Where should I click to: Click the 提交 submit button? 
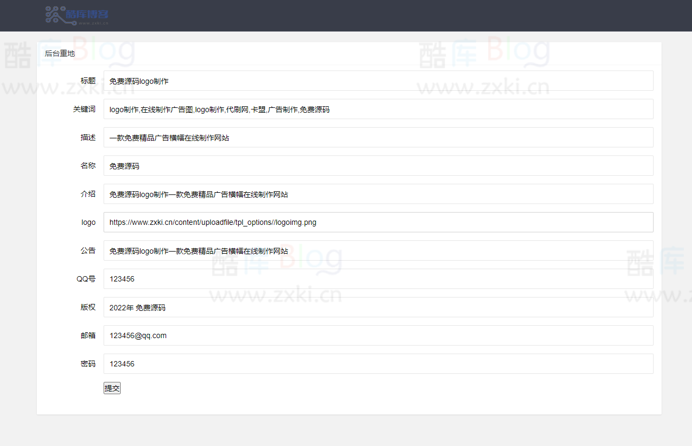(x=112, y=388)
